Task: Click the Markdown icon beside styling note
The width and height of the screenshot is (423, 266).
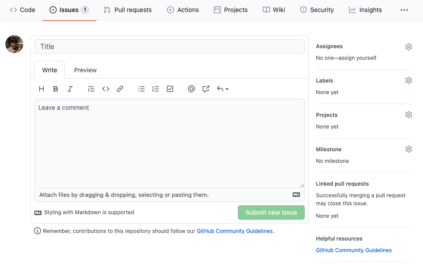Action: tap(38, 213)
